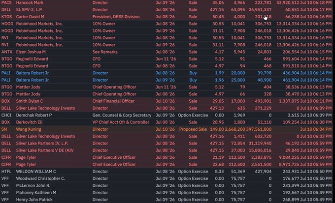The height and width of the screenshot is (203, 335).
Task: Open insider Wang Xuning's page
Action: click(29, 129)
